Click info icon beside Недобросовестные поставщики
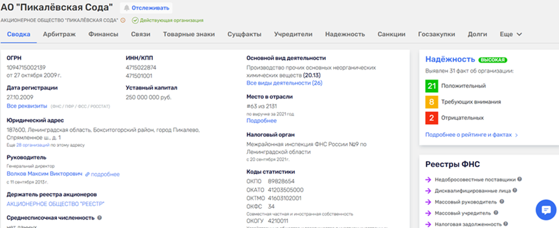This screenshot has width=559, height=228. (519, 179)
